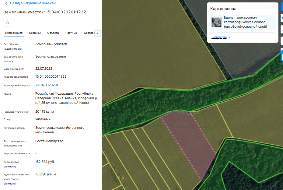The height and width of the screenshot is (190, 283).
Task: Click the address text near с.Чикола
Action: tap(67, 98)
